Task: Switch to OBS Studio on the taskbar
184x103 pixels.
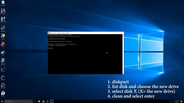Action: (47, 101)
